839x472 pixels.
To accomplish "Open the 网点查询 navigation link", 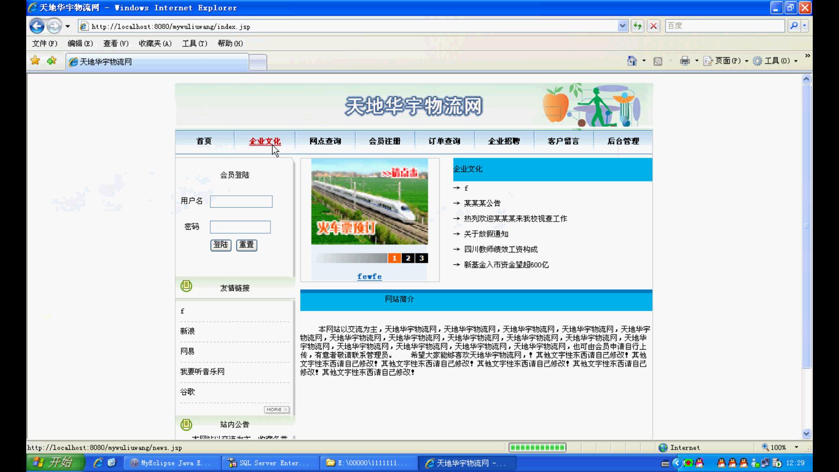I will [x=325, y=141].
